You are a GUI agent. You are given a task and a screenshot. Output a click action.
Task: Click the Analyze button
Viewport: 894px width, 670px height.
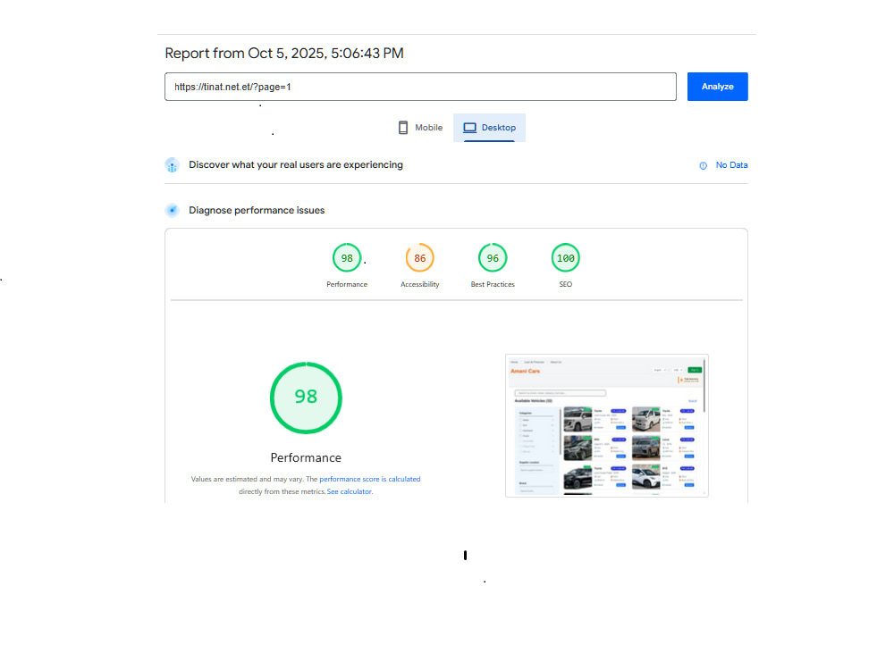pos(717,87)
